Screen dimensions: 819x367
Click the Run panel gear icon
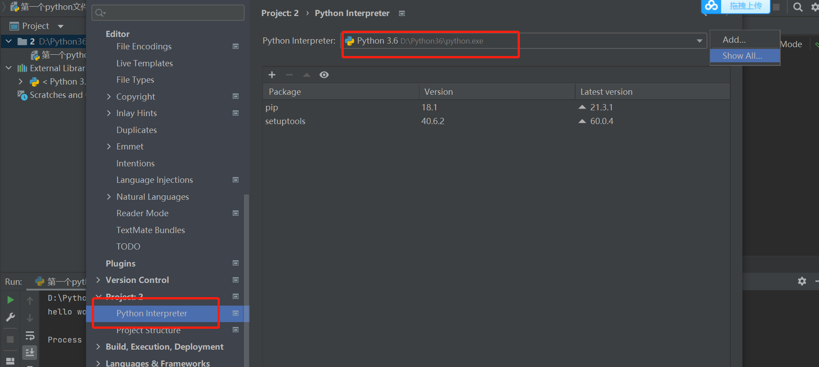802,281
